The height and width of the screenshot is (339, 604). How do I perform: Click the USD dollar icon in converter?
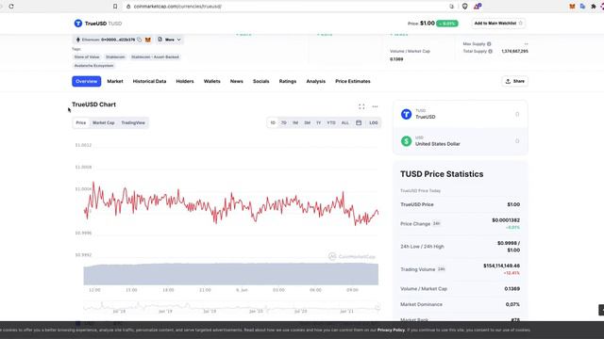pyautogui.click(x=406, y=141)
